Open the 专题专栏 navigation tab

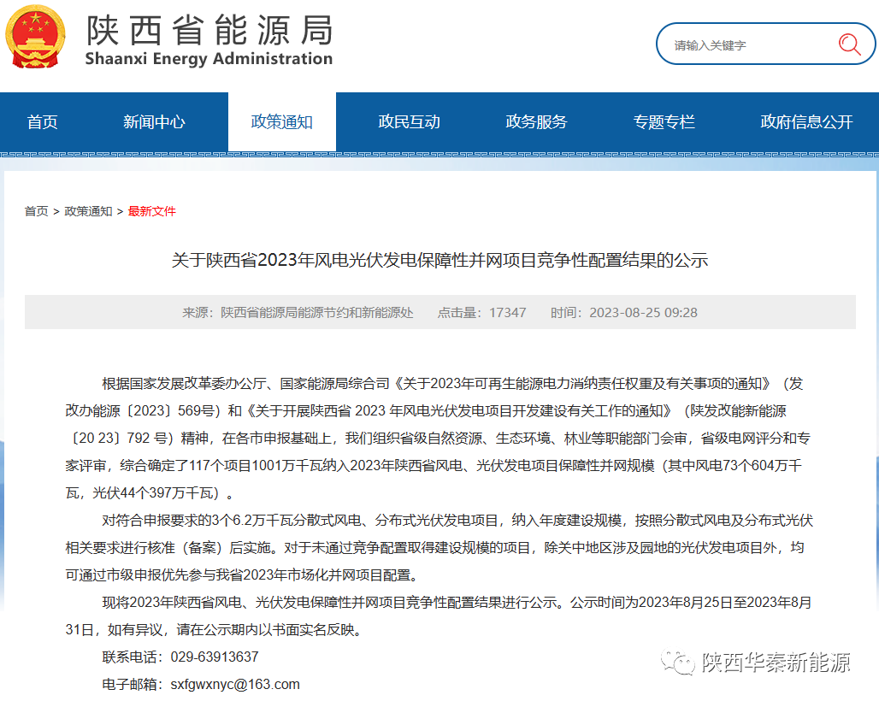(x=664, y=121)
